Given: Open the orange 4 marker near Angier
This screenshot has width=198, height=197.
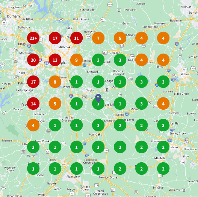Looking at the screenshot, I should (x=33, y=125).
